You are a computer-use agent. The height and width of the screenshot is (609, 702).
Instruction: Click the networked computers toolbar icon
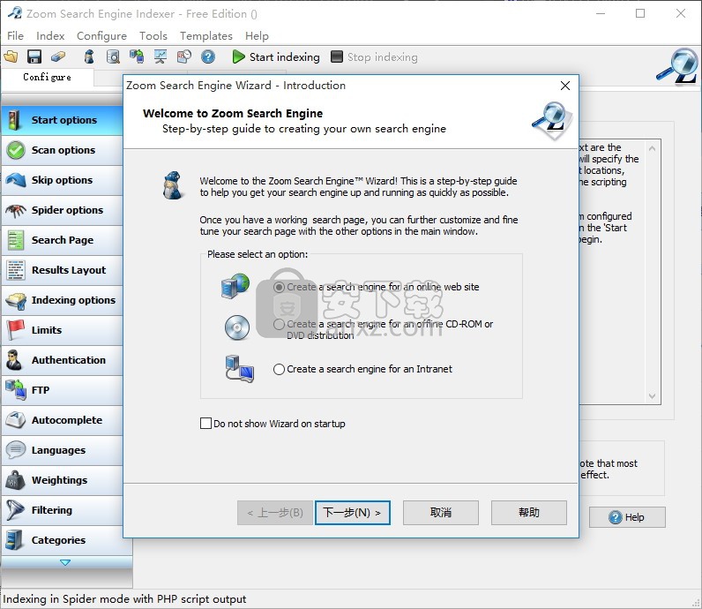137,56
